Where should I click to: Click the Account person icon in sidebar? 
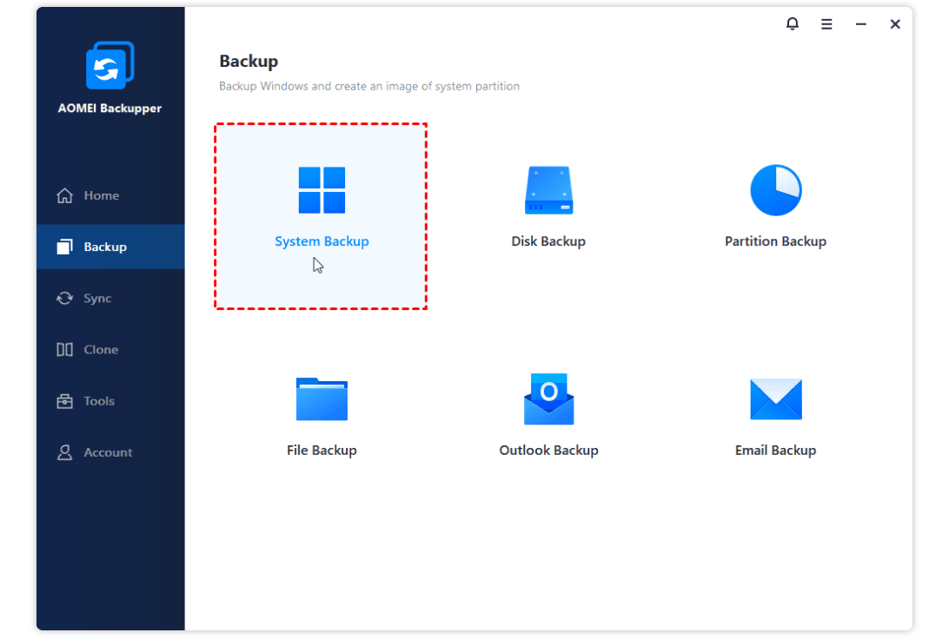[x=65, y=452]
